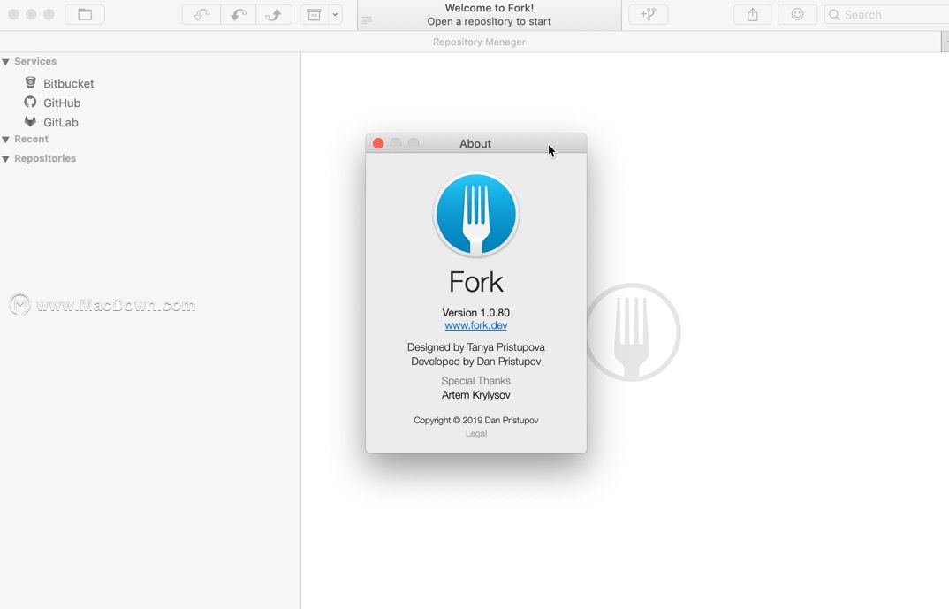Image resolution: width=949 pixels, height=609 pixels.
Task: Collapse the Repositories section
Action: (5, 159)
